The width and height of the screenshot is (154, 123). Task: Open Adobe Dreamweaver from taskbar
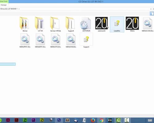(x=25, y=120)
